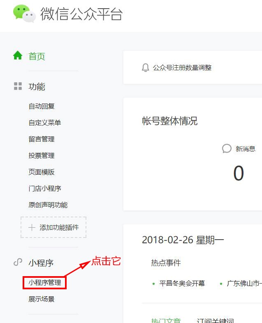Viewport: 262px width, 323px height.
Task: Open 门店小程序 page
Action: coord(45,189)
